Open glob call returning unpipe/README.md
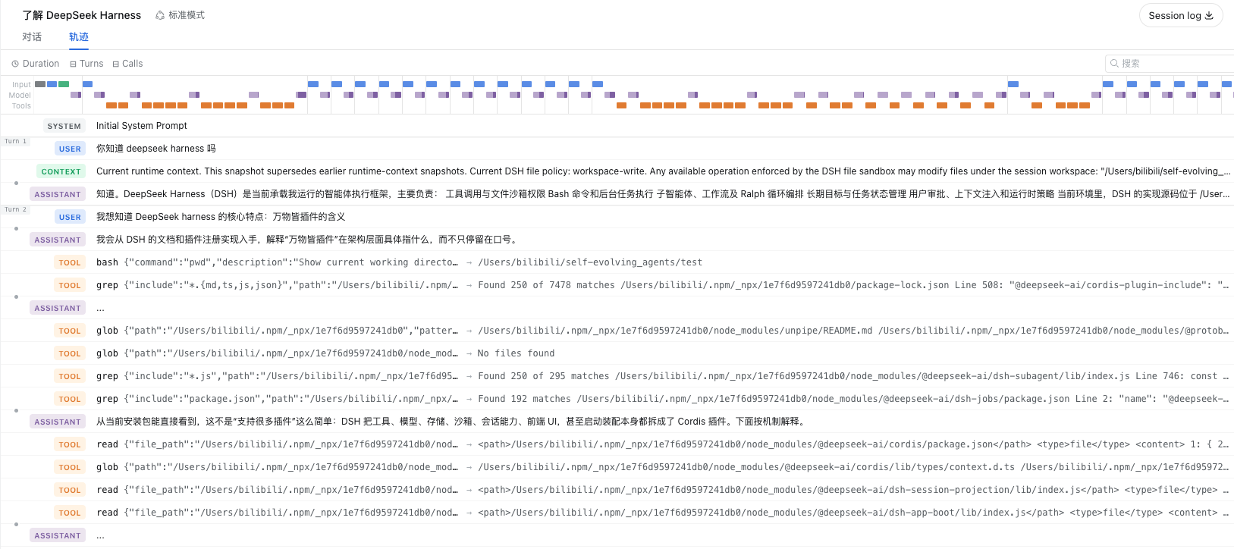The image size is (1234, 549). (x=617, y=331)
